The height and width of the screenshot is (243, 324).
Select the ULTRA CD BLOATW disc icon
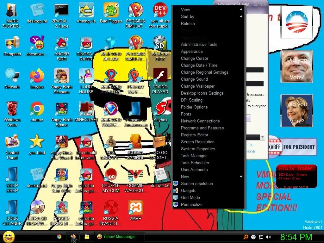coord(37,213)
